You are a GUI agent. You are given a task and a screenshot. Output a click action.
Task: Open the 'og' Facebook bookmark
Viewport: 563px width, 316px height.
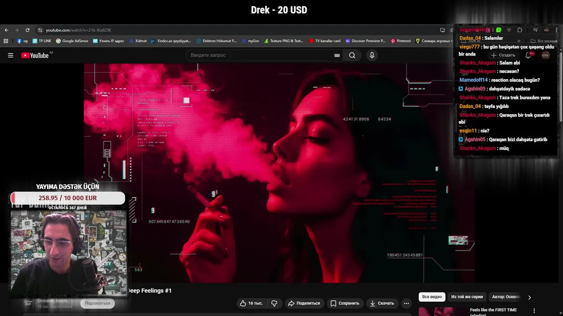(x=22, y=41)
